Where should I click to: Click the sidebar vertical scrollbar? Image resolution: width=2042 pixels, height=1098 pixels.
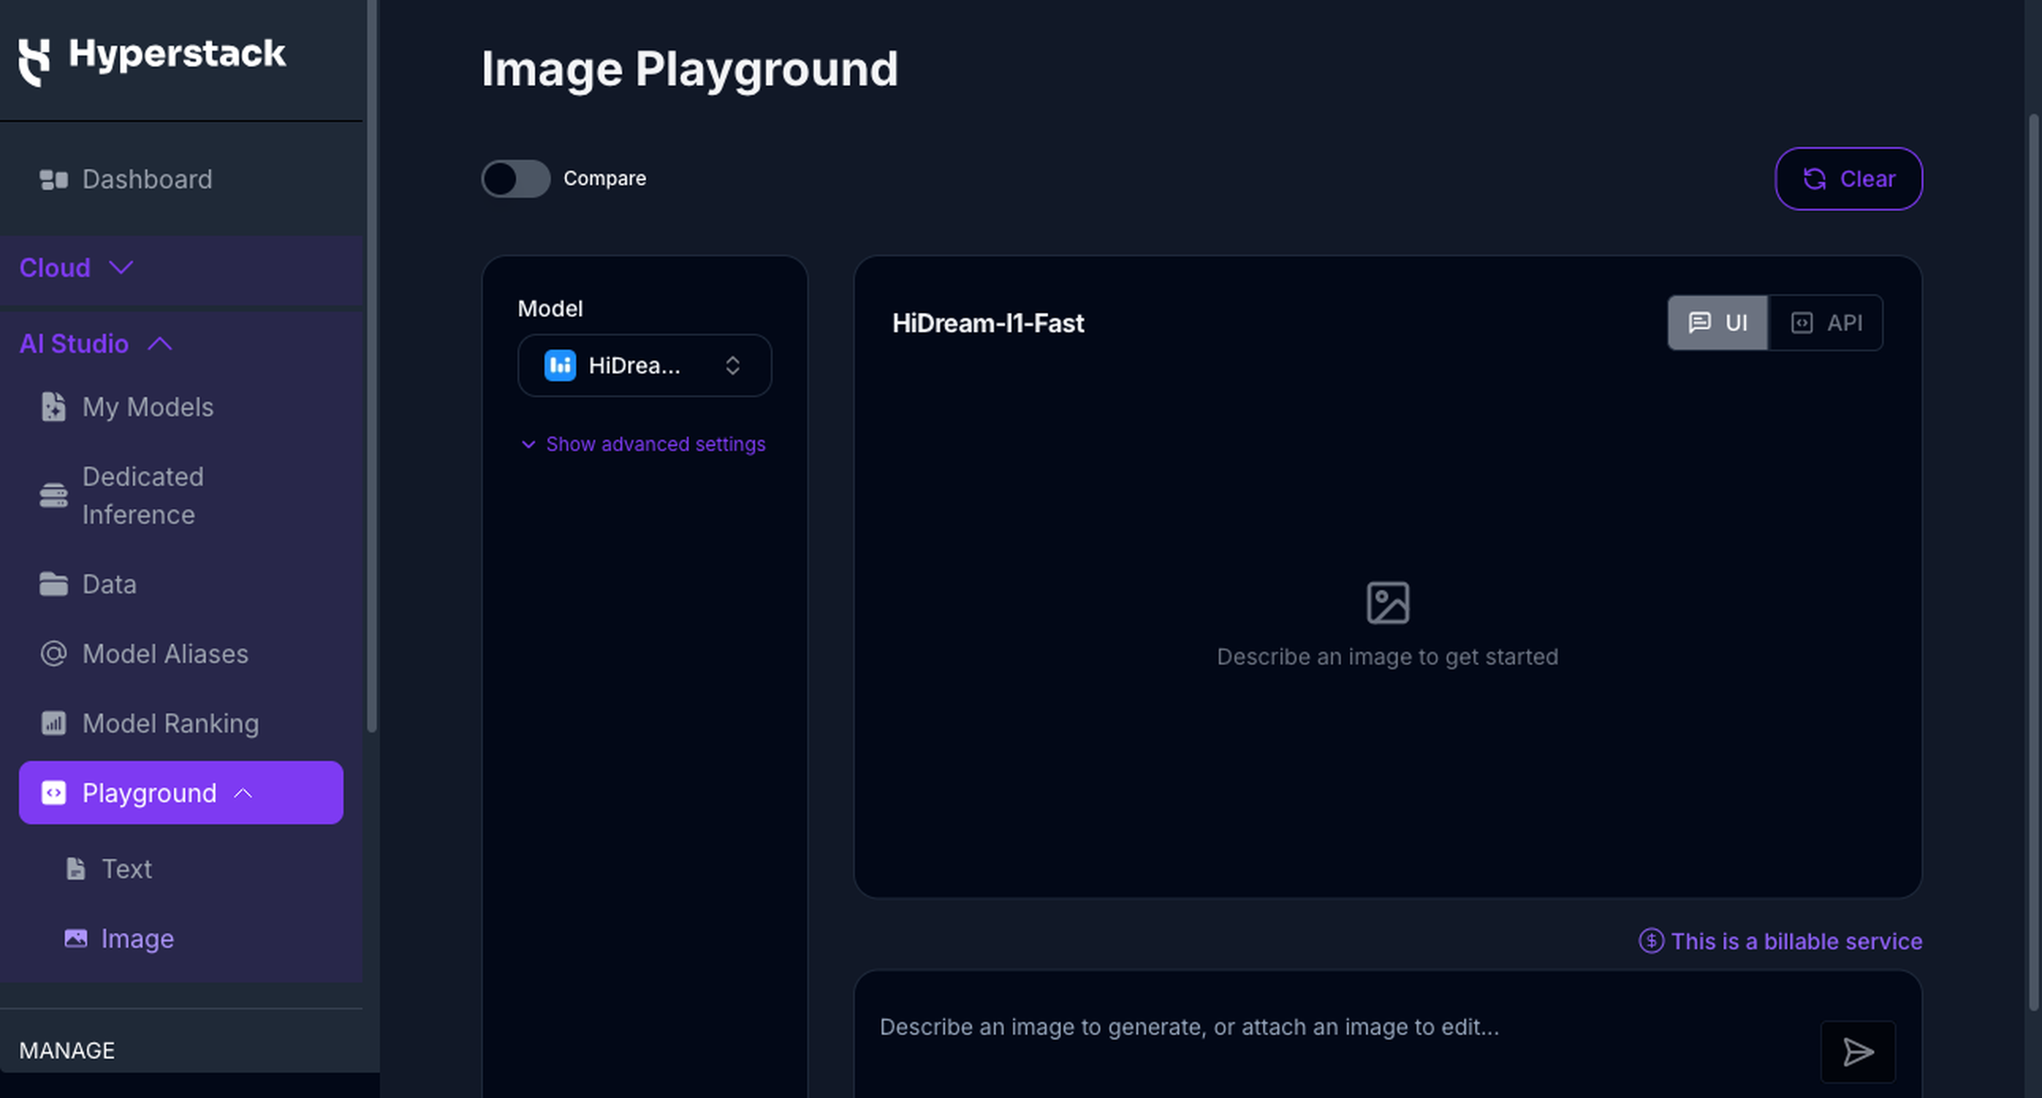click(371, 365)
